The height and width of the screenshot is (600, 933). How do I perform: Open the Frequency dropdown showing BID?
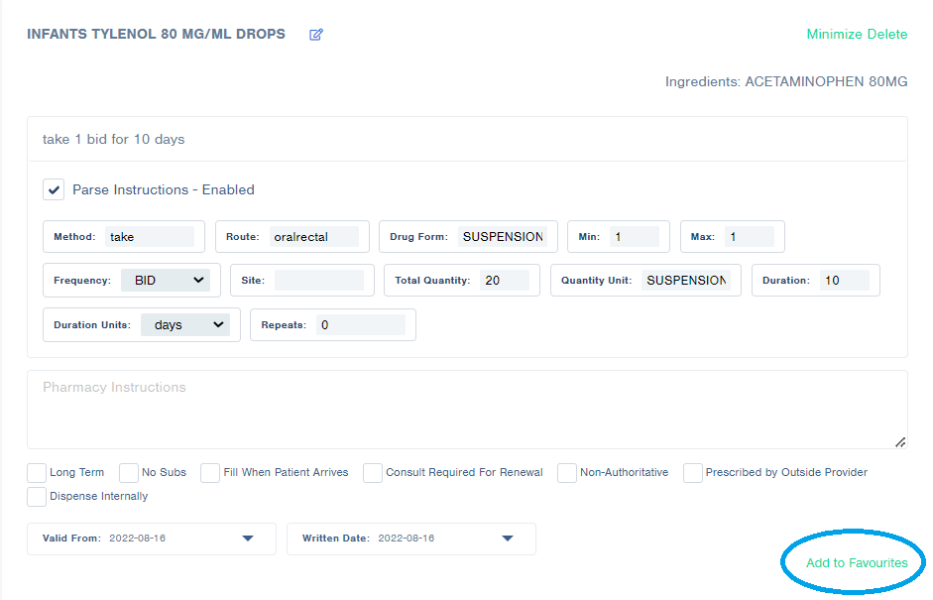tap(167, 280)
